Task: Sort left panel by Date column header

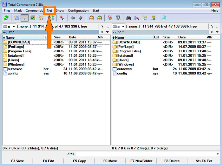Action: click(x=73, y=37)
